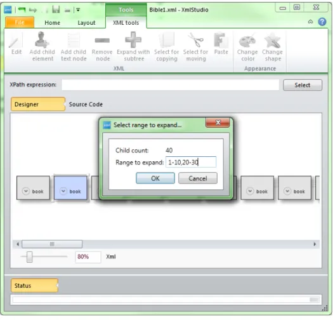Click the 80% zoom value field
The image size is (333, 320).
coord(88,257)
